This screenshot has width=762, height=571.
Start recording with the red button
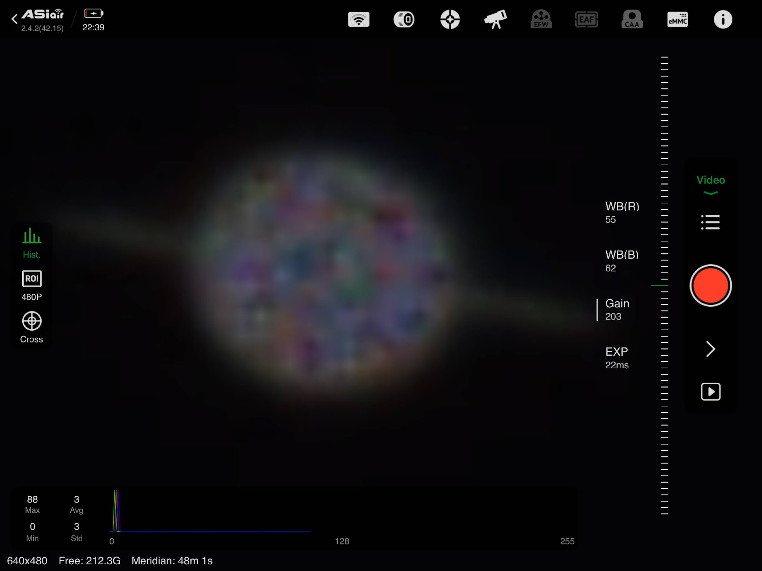pos(710,285)
